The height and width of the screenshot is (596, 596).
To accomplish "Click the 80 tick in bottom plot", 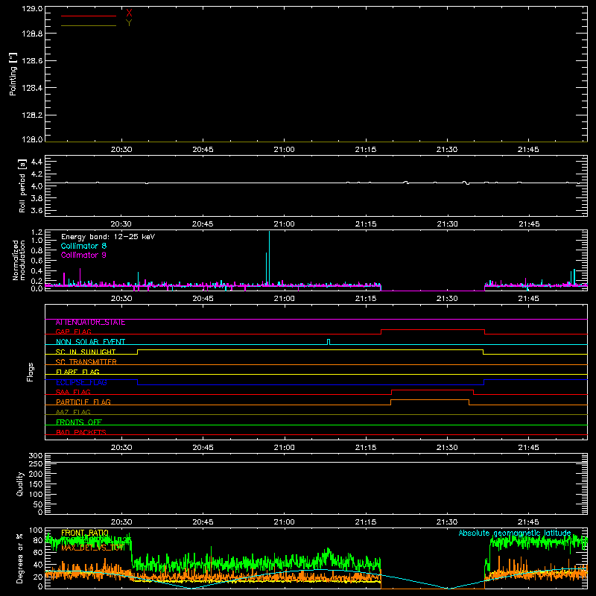I will [x=38, y=540].
